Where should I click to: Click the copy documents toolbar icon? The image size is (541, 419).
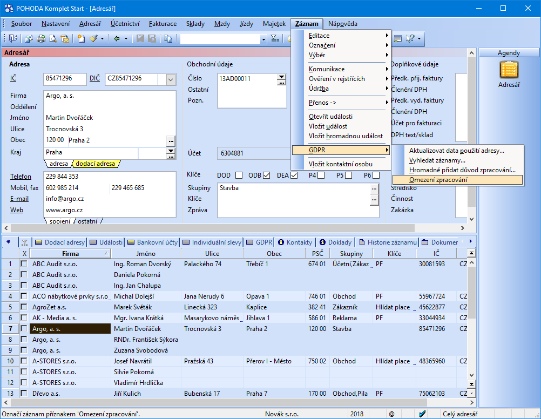click(29, 39)
